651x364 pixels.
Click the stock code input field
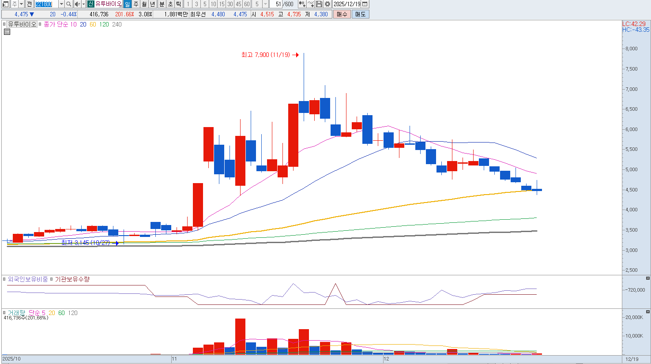46,4
